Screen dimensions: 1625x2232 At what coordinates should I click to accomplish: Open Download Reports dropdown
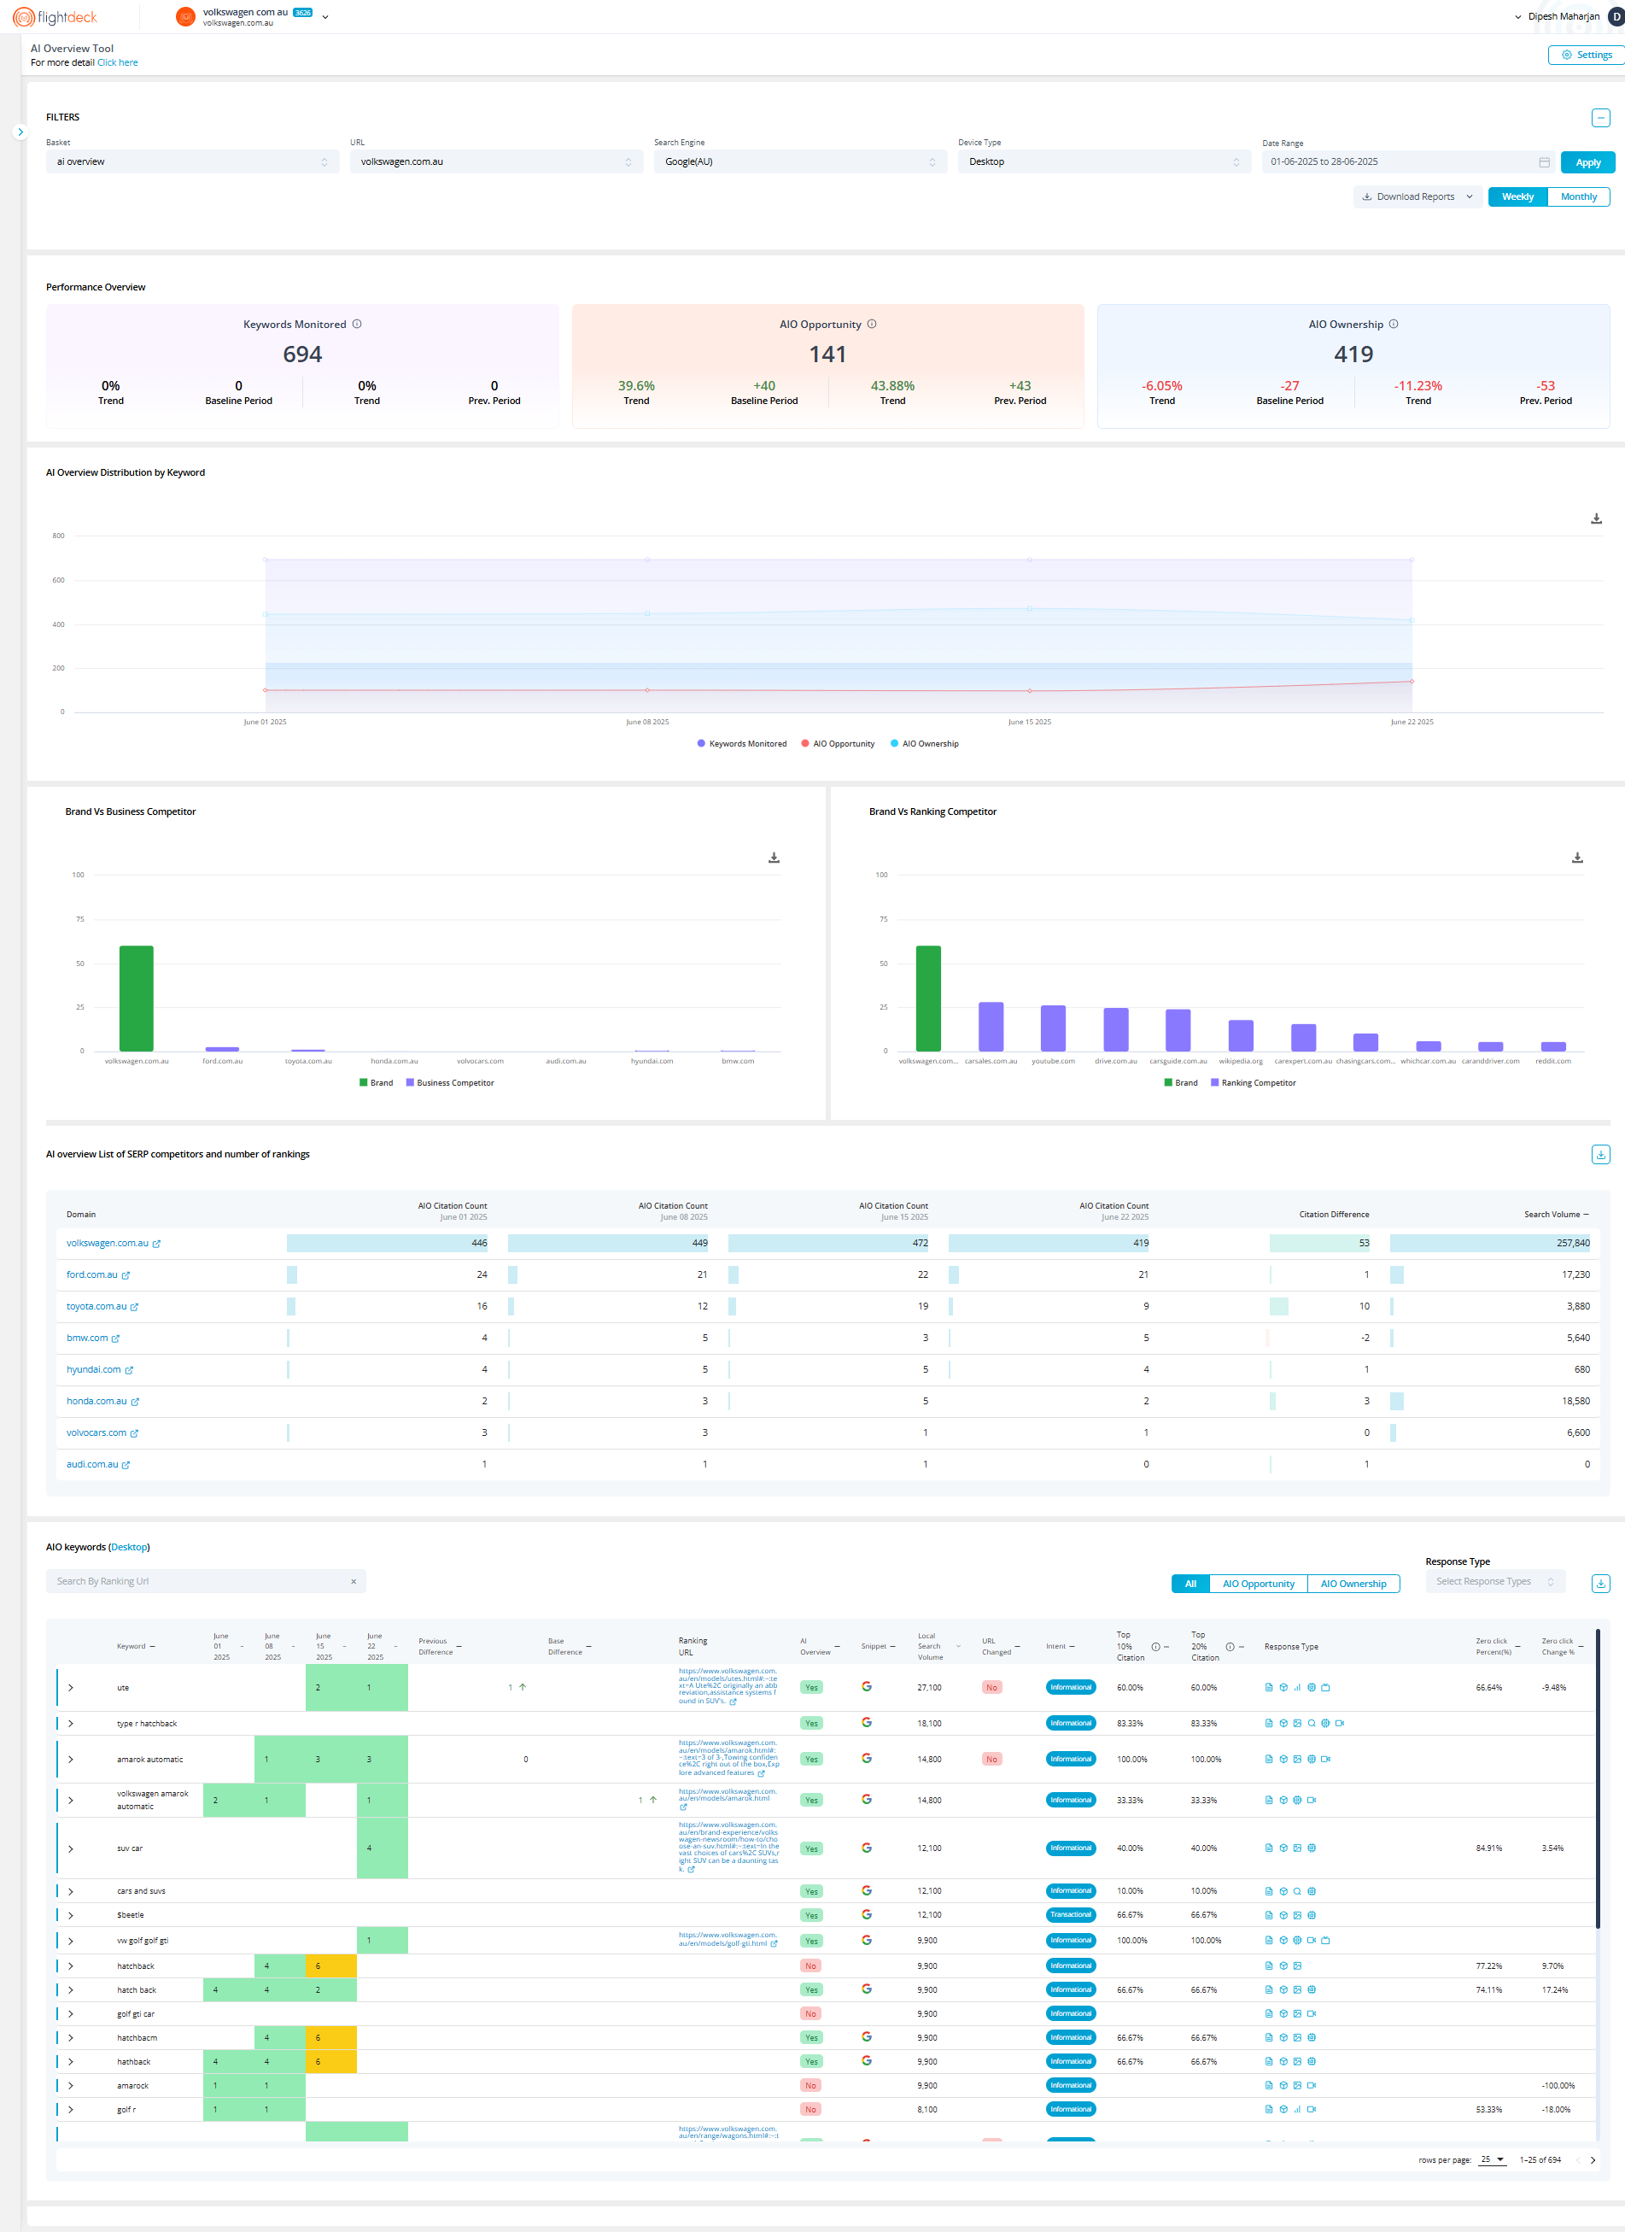(x=1417, y=196)
